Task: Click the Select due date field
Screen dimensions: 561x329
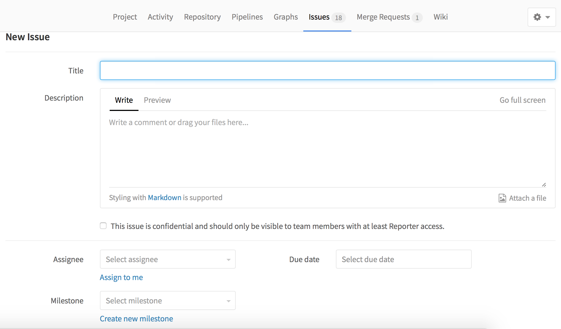Action: (403, 259)
